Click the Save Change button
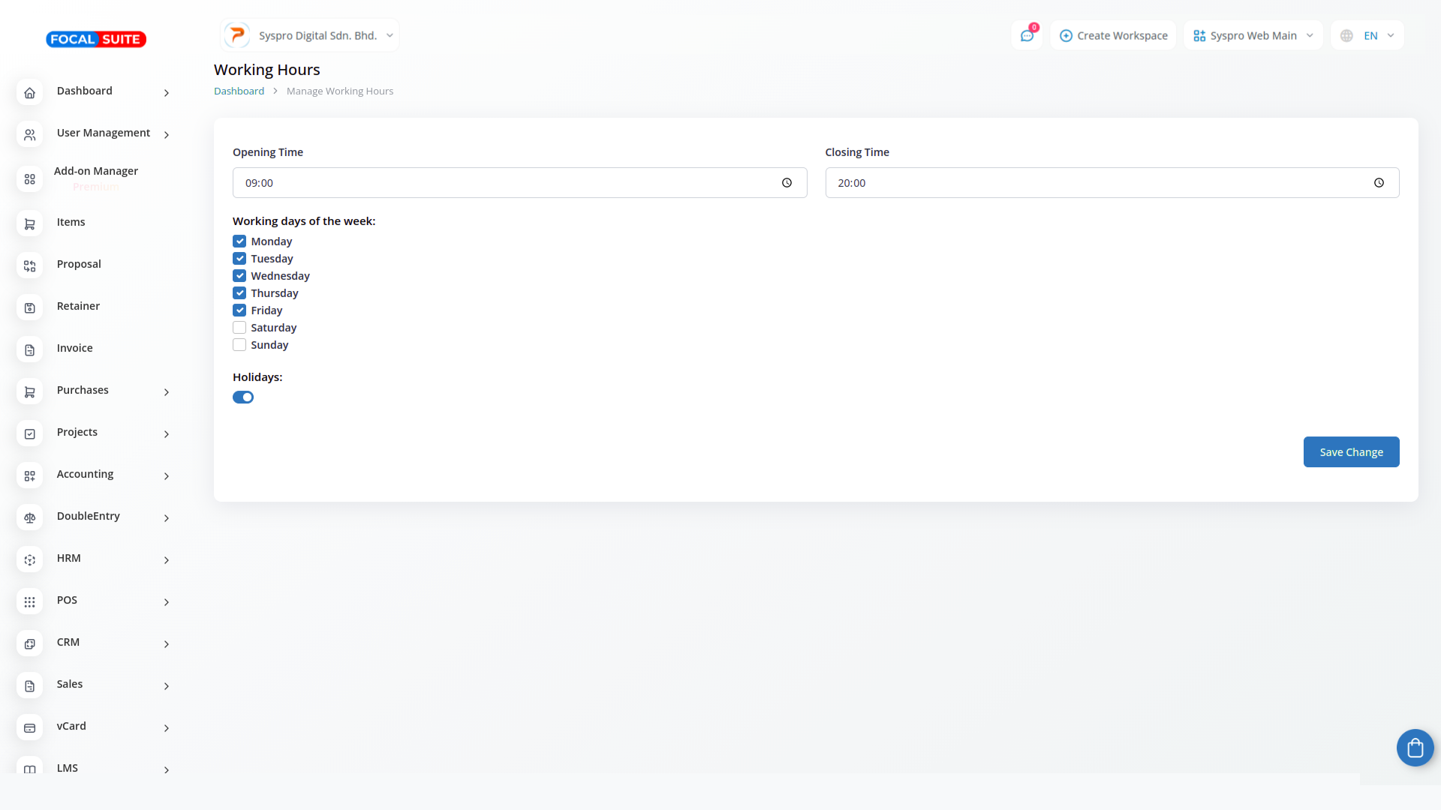The height and width of the screenshot is (810, 1441). click(1351, 452)
